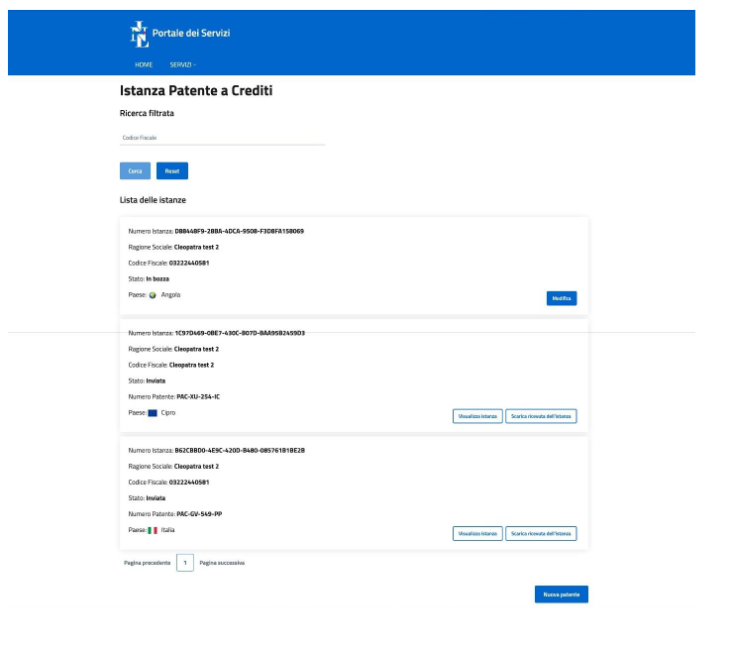Click the Cipro country name
Viewport: 732px width, 649px height.
tap(168, 413)
